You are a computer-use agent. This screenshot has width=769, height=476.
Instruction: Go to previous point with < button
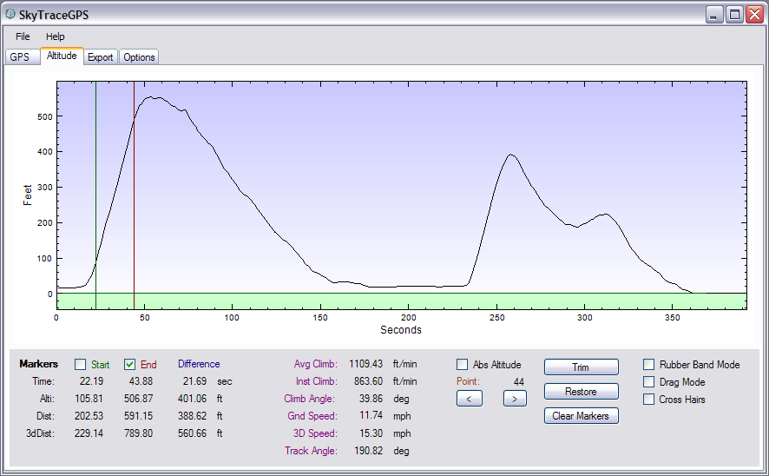pos(470,399)
